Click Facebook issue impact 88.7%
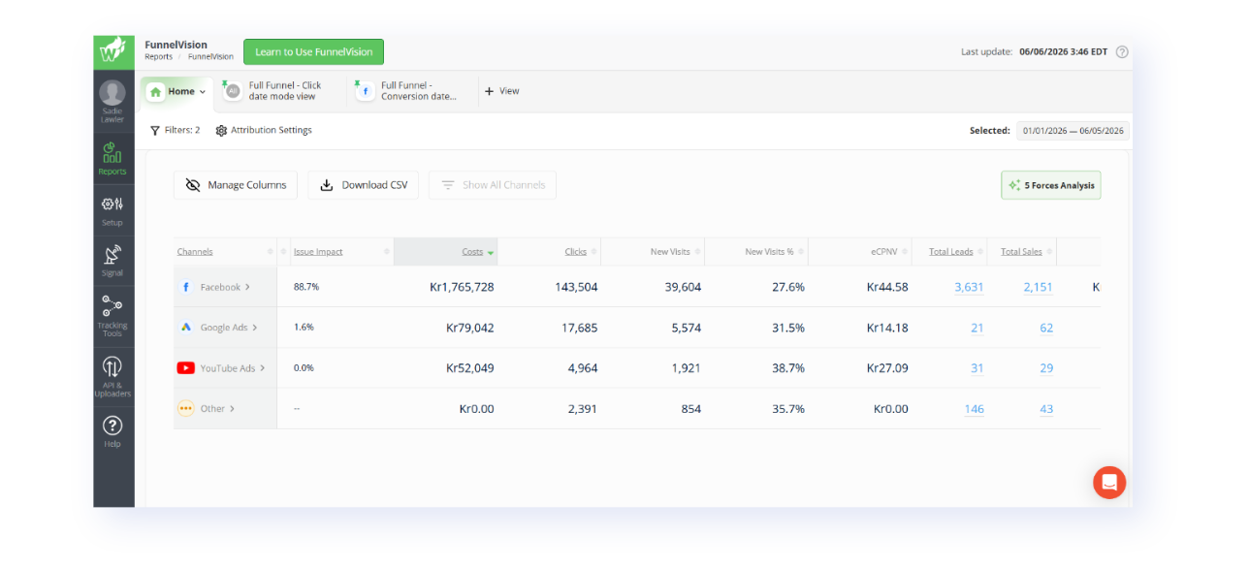1249x567 pixels. (306, 287)
